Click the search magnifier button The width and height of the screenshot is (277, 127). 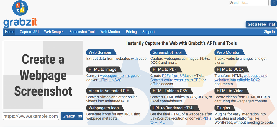(x=274, y=3)
